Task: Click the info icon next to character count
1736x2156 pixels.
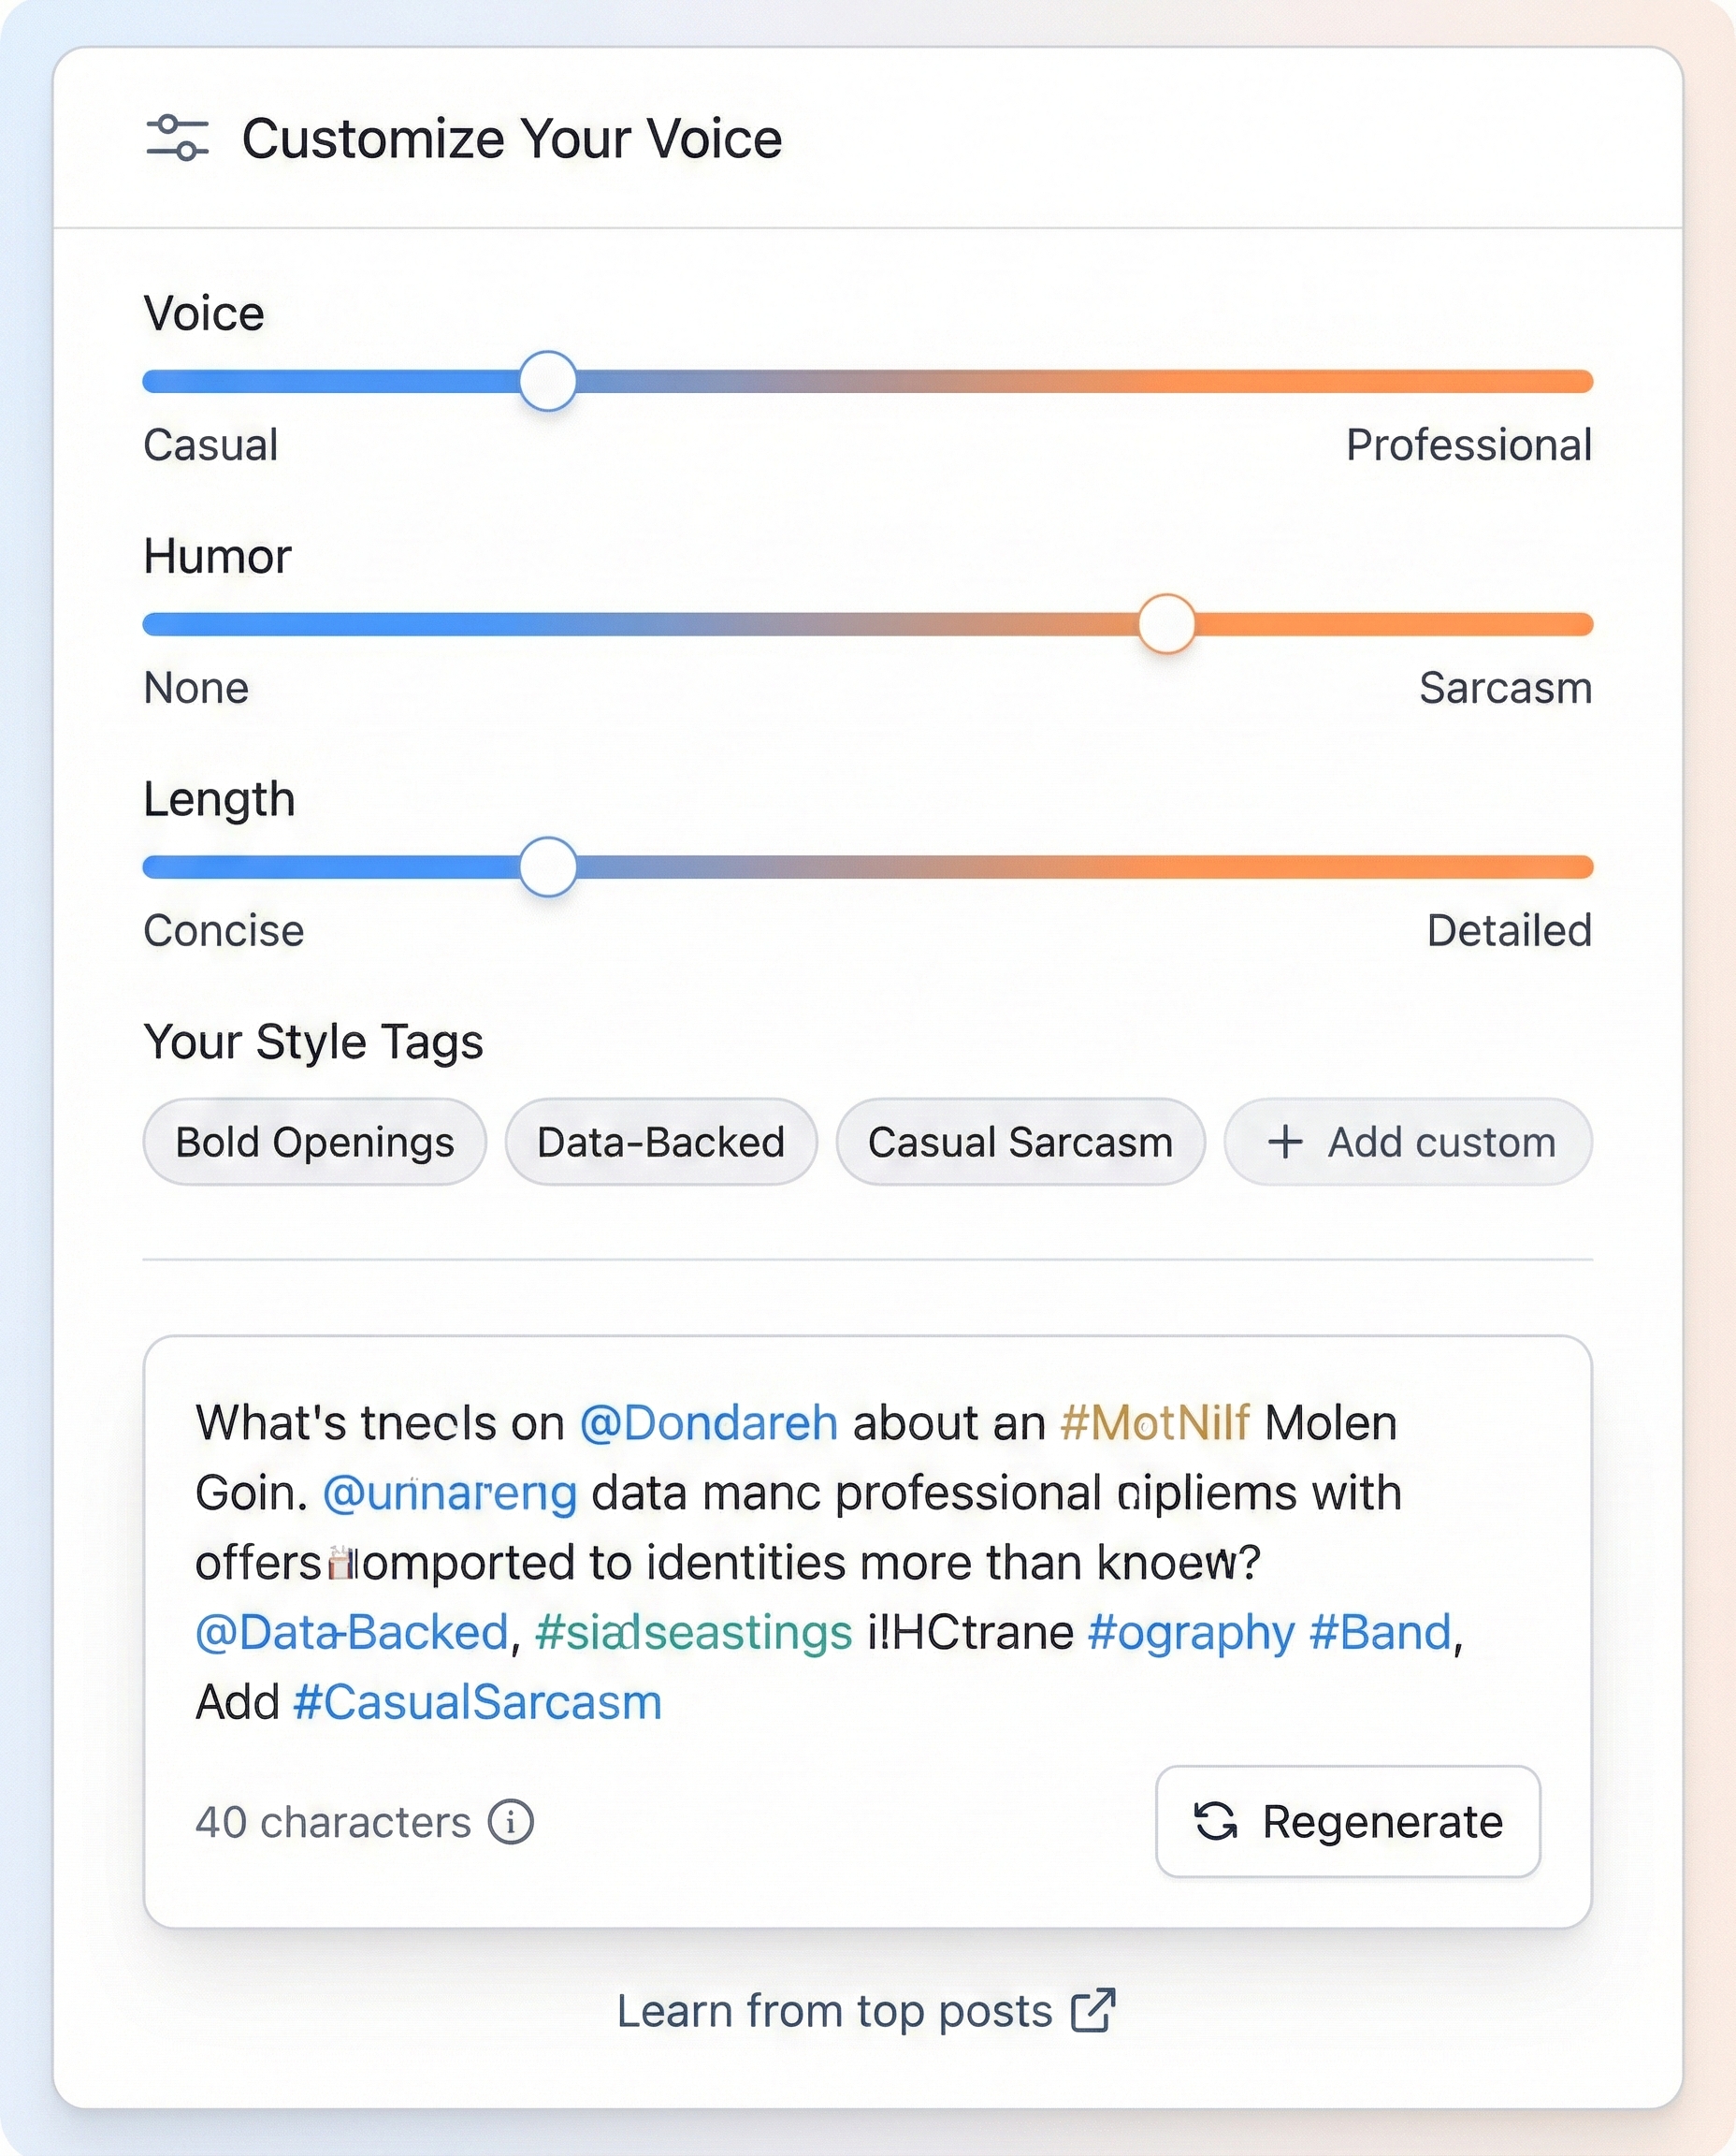Action: click(x=511, y=1822)
